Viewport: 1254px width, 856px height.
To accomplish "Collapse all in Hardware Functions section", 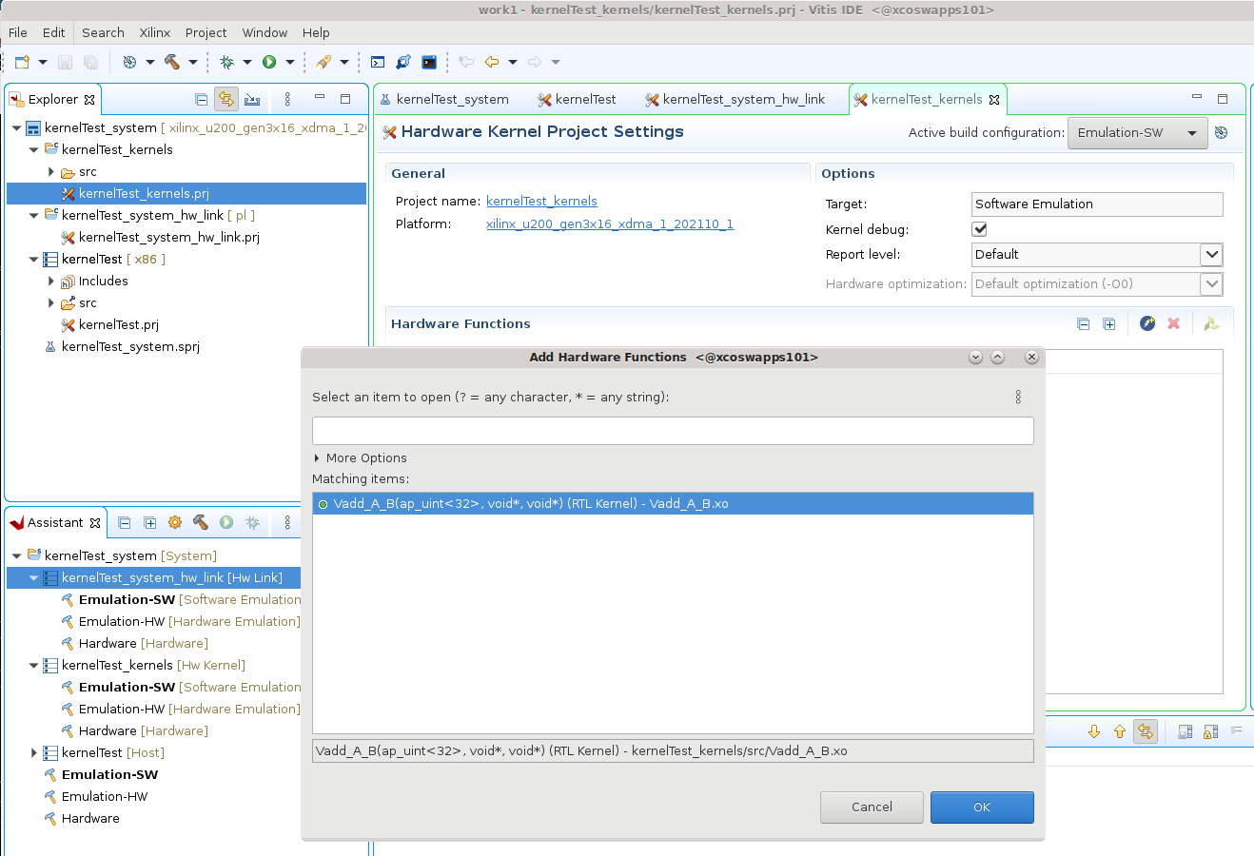I will tap(1083, 324).
